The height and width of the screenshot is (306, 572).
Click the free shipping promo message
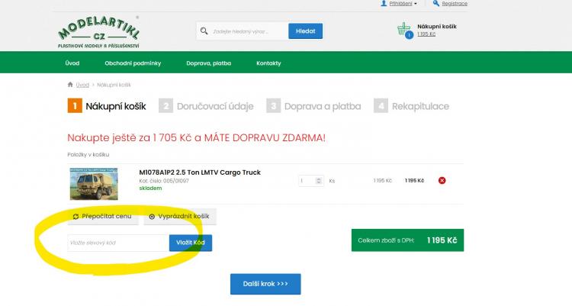click(196, 138)
